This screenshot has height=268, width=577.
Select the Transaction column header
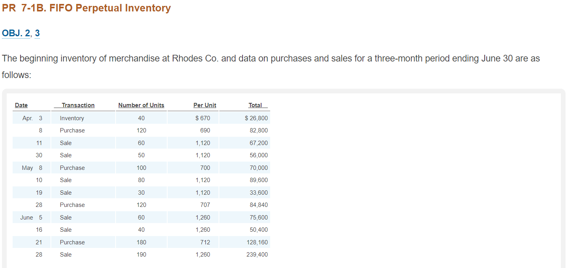coord(78,105)
